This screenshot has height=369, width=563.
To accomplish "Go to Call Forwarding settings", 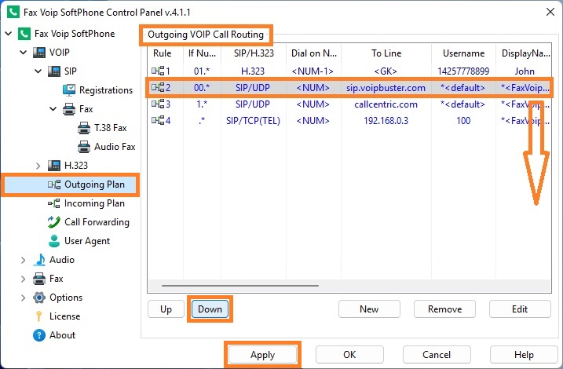I will (97, 222).
